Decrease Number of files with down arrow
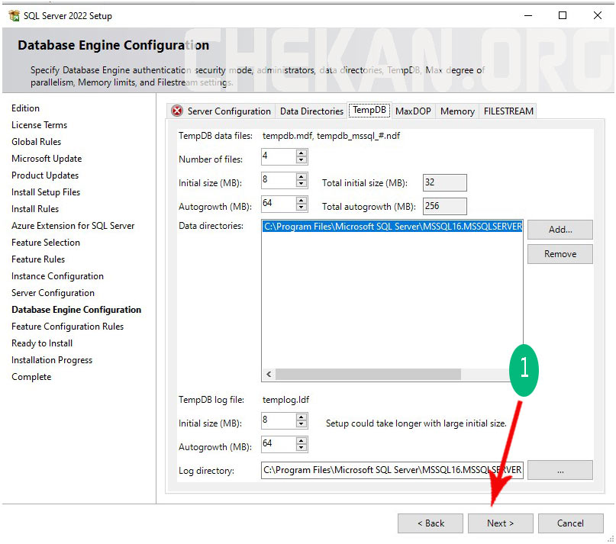Image resolution: width=616 pixels, height=544 pixels. [x=302, y=160]
